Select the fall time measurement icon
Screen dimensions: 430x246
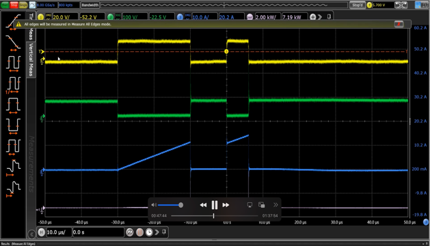(13, 43)
